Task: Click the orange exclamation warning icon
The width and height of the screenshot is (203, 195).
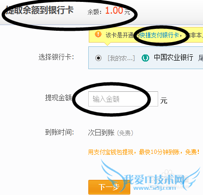Action: tap(98, 34)
